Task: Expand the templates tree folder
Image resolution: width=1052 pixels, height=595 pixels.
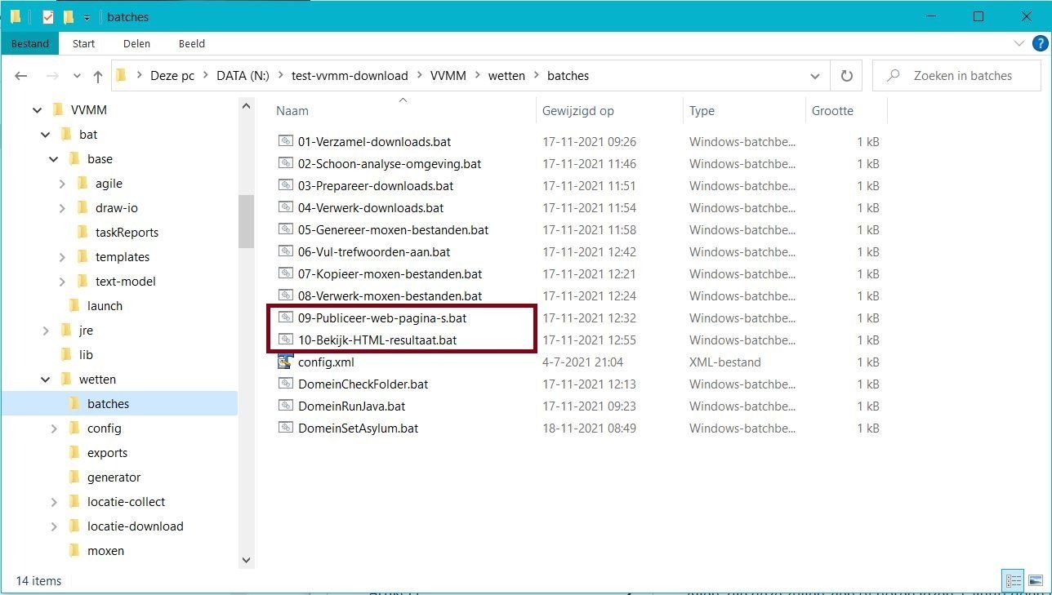Action: coord(62,257)
